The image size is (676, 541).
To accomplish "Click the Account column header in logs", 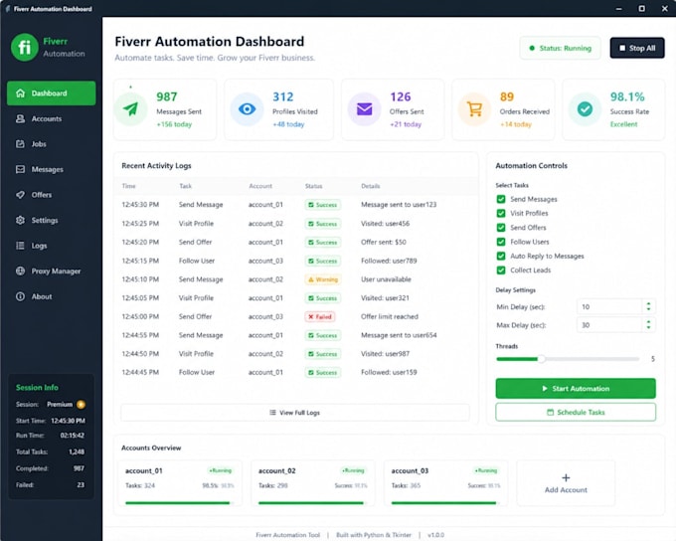I will 260,186.
